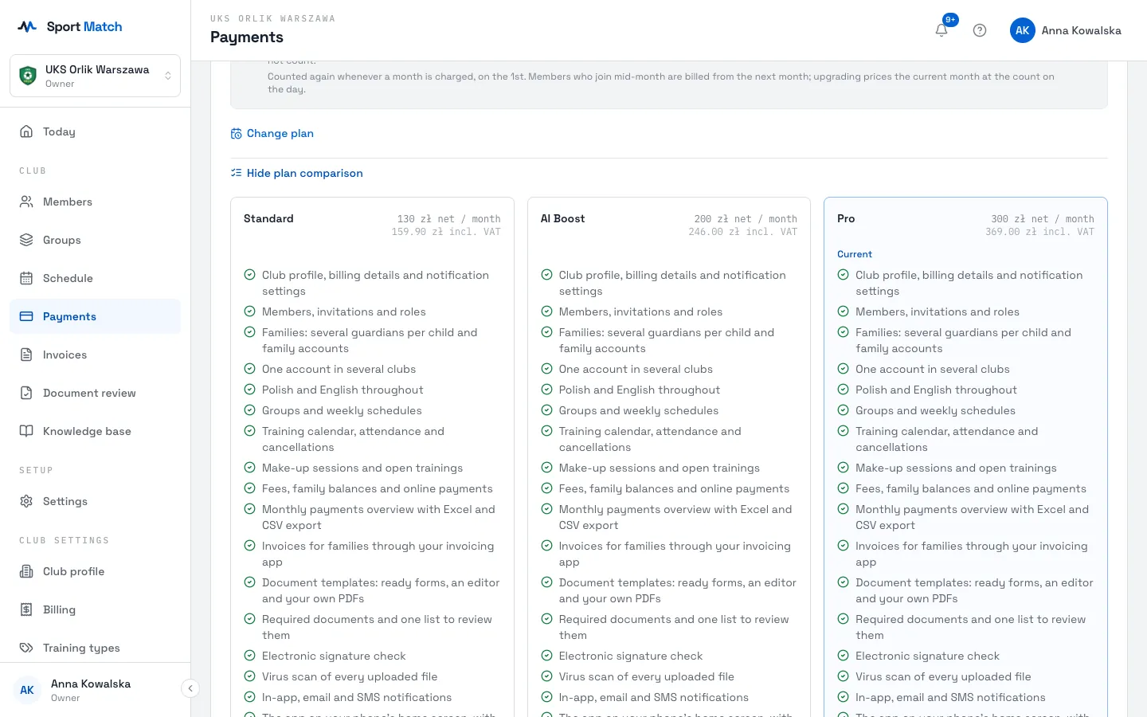Click the Change plan link
Screen dimensions: 1147x717
(272, 133)
